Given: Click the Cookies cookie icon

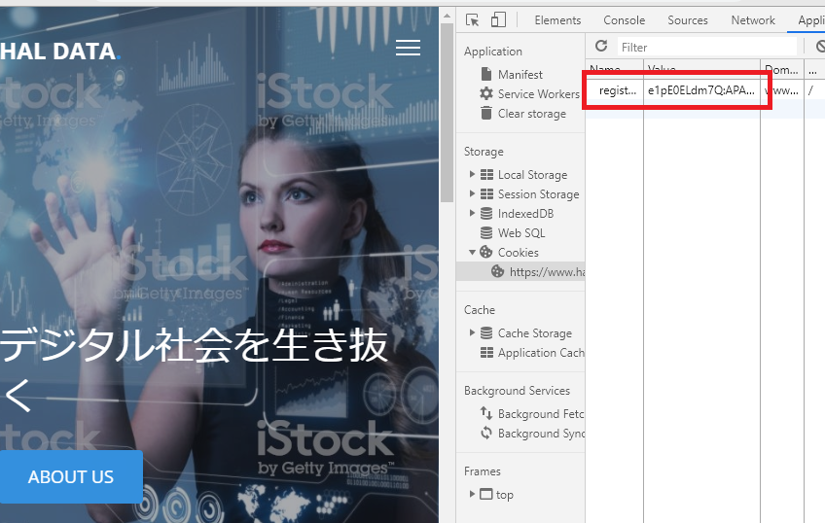Looking at the screenshot, I should tap(486, 253).
